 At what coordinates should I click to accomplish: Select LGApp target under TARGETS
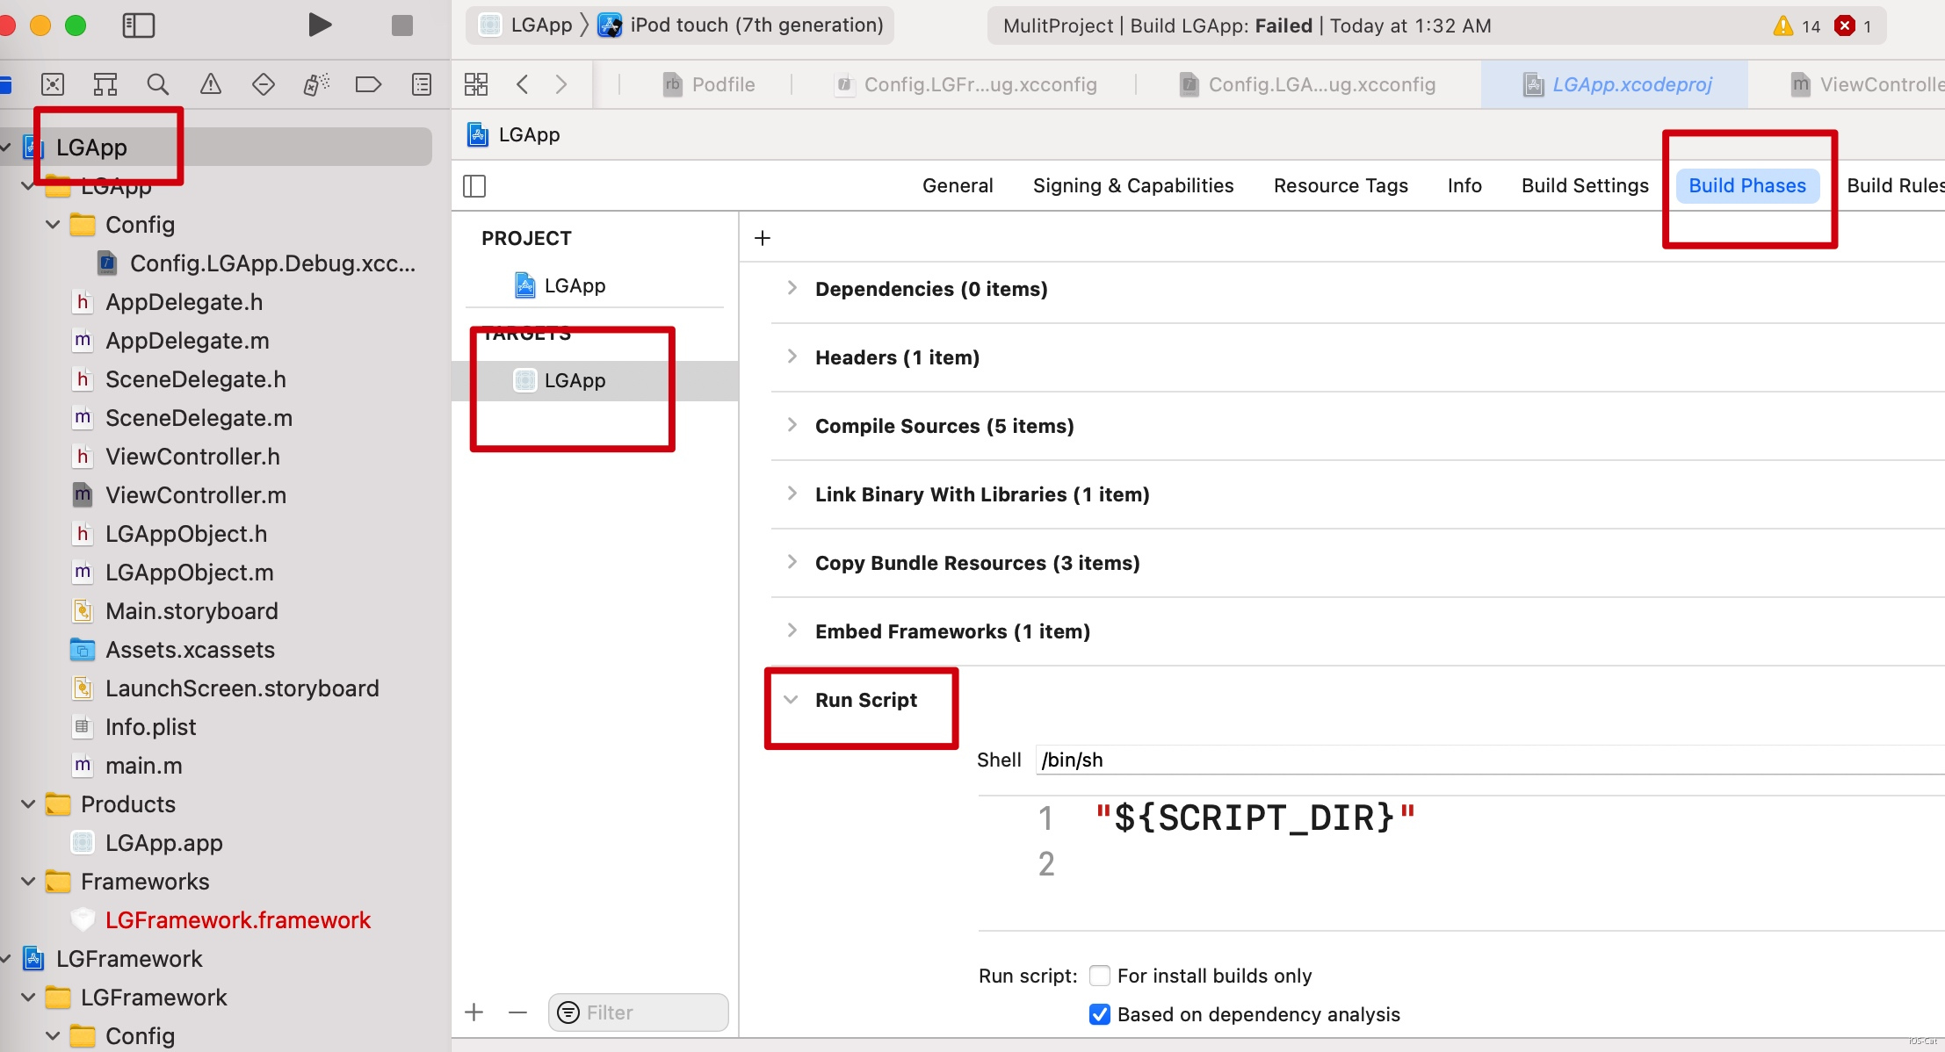[x=595, y=380]
